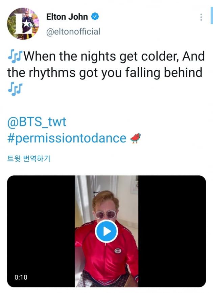
Task: Click the Elton John display name
Action: (x=67, y=17)
